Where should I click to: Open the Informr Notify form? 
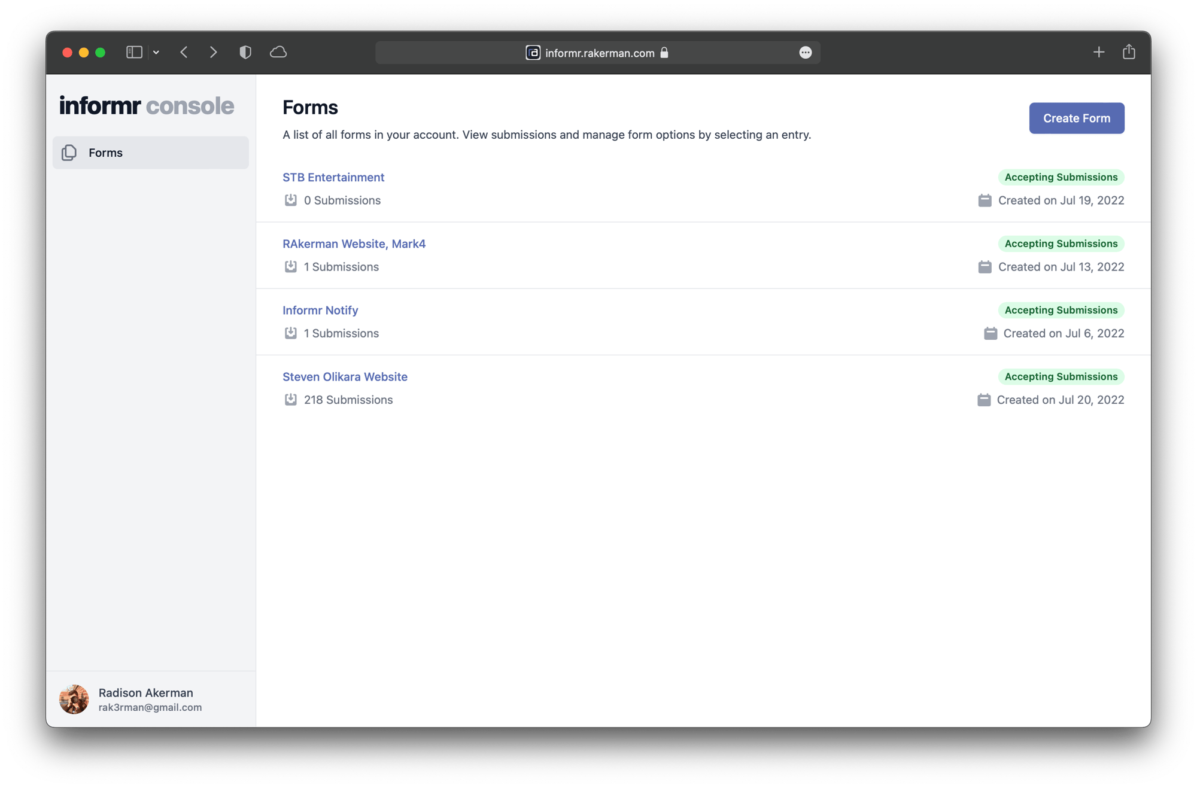click(320, 310)
